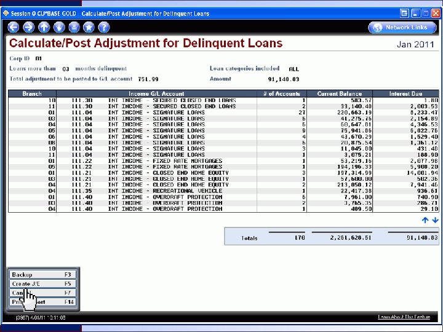Click interest due 4,346.53
The image size is (443, 332).
pos(424,124)
